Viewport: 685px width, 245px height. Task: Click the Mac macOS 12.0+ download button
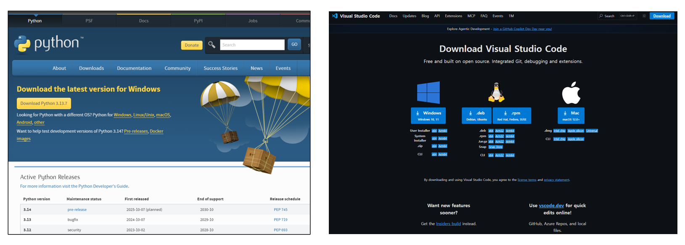coord(571,116)
